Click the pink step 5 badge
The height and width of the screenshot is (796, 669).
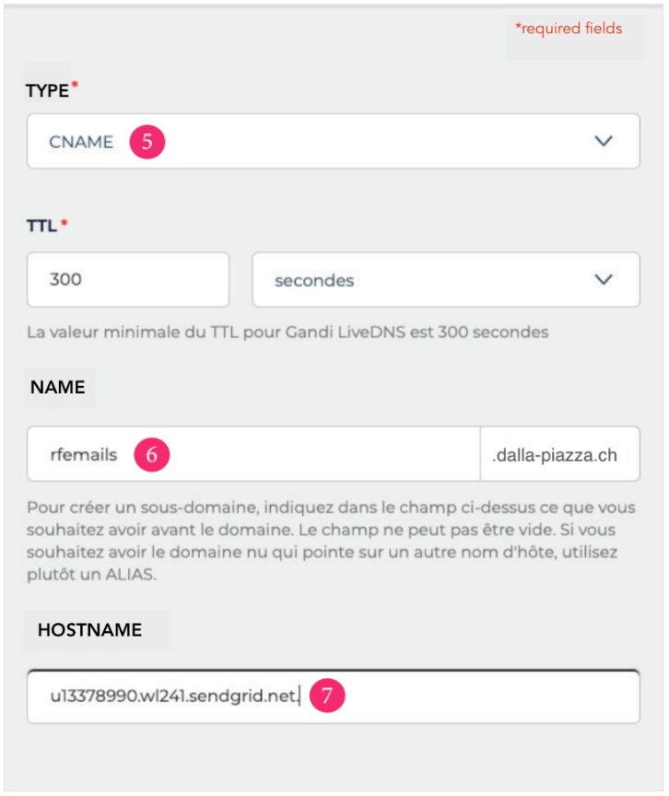(147, 142)
